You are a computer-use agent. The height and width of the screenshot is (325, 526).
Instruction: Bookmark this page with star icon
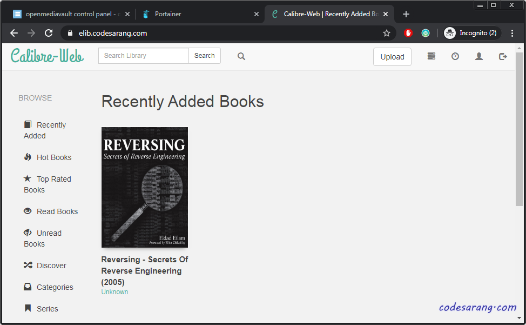click(x=387, y=33)
